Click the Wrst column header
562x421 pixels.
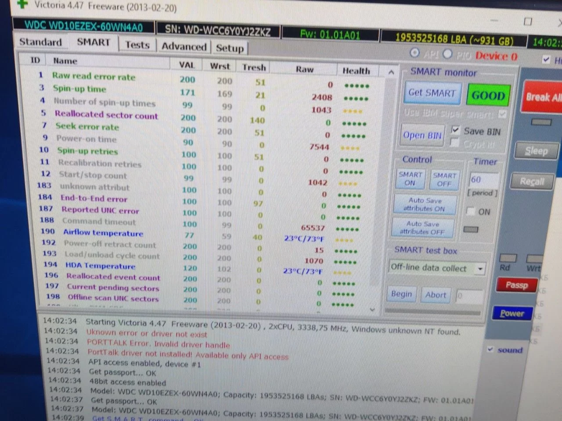point(220,66)
